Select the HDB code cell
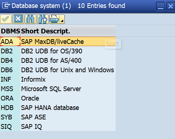 coord(10,108)
